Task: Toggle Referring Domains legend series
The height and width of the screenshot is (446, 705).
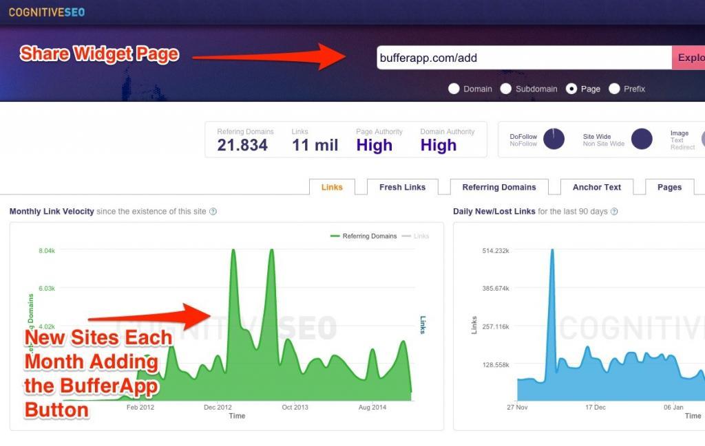Action: click(x=364, y=236)
